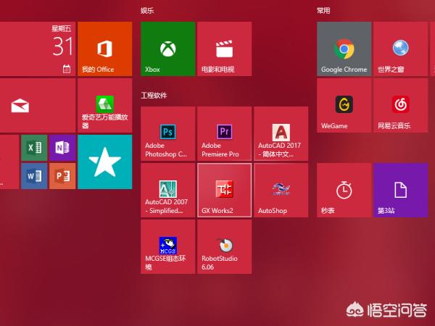Open the Xbox tile
The image size is (435, 326).
167,49
